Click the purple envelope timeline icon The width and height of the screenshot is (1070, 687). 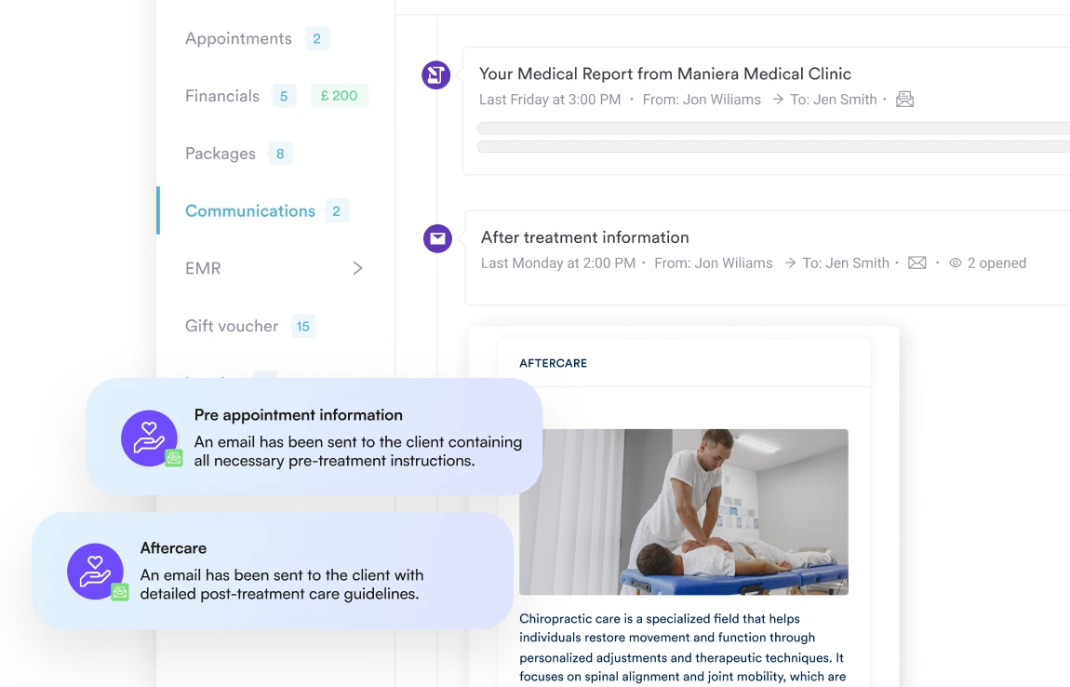[x=437, y=238]
